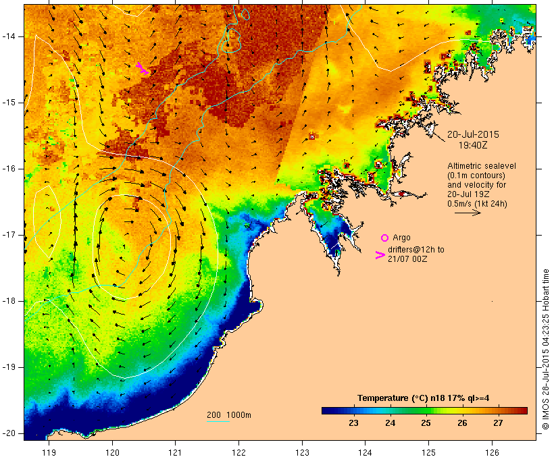Viewport: 554px width, 459px height.
Task: Click the 'Temperature (°C) n18 17% ql>=4' title
Action: click(x=424, y=398)
